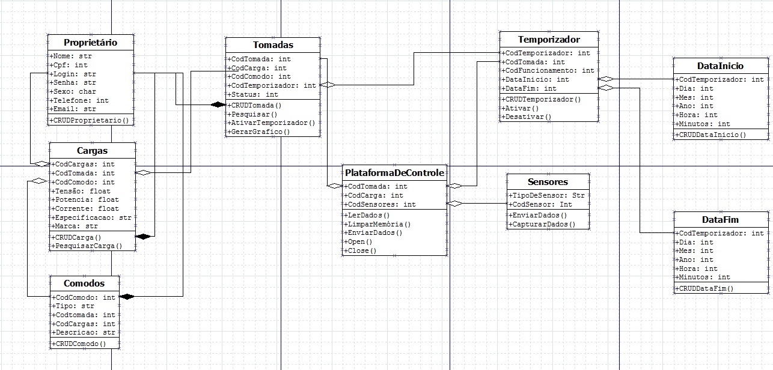This screenshot has width=773, height=370.
Task: Click the PlataformaDeControle class title
Action: point(394,173)
